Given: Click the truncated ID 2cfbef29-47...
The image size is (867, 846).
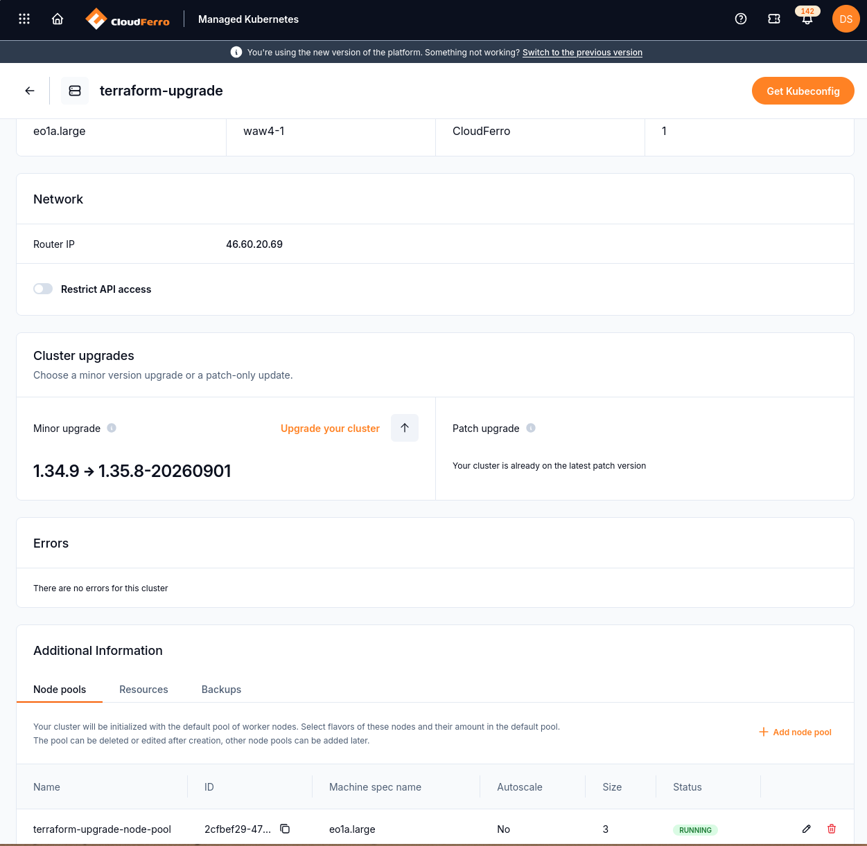Looking at the screenshot, I should (x=238, y=829).
